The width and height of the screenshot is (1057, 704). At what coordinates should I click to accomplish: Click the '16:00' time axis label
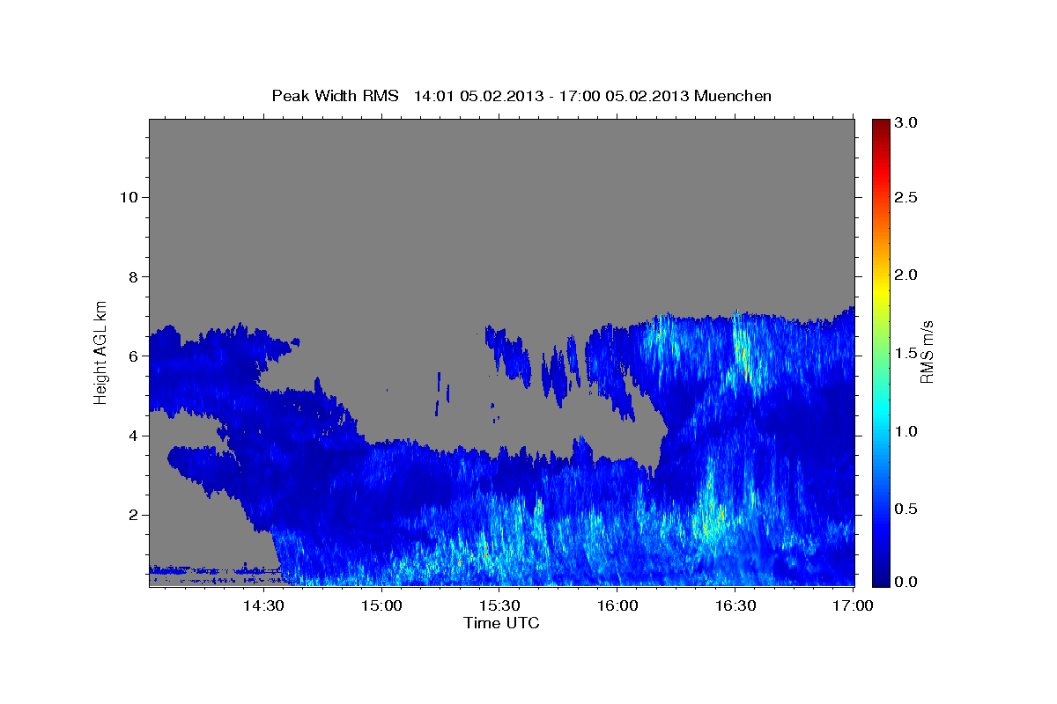click(617, 605)
